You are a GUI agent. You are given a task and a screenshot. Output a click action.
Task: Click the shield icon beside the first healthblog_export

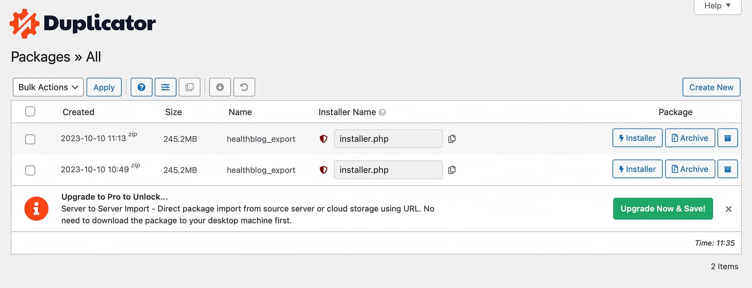tap(323, 139)
